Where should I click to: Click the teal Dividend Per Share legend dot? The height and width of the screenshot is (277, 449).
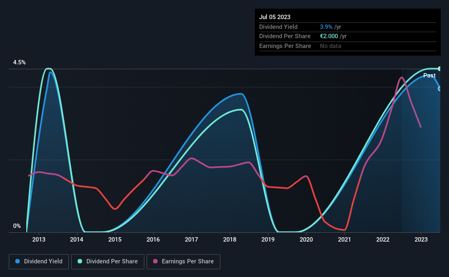pos(80,261)
